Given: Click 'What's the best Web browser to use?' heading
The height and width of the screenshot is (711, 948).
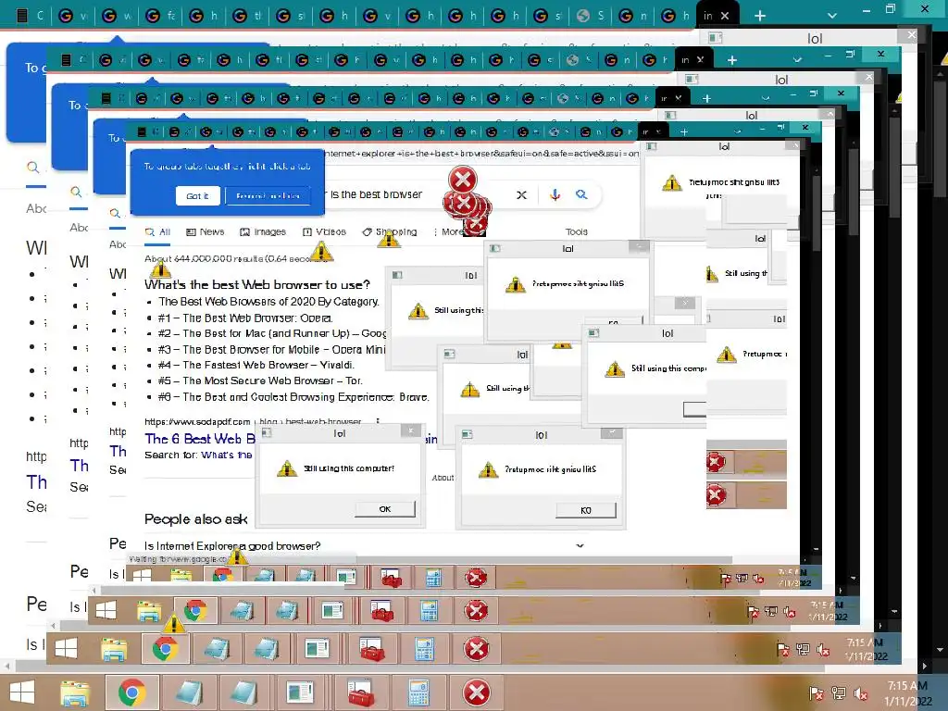Looking at the screenshot, I should pos(257,285).
